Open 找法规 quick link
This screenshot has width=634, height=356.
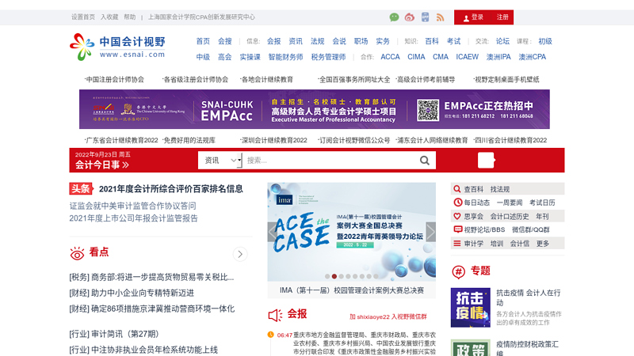(x=500, y=189)
